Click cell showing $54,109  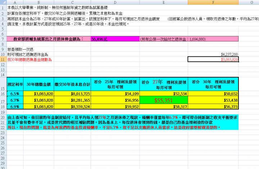click(115, 94)
